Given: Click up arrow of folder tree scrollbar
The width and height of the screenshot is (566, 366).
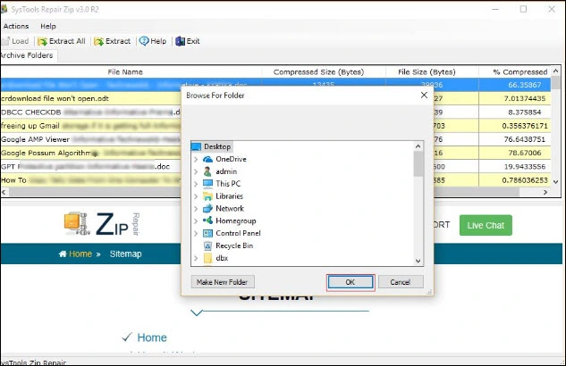Looking at the screenshot, I should pyautogui.click(x=418, y=146).
